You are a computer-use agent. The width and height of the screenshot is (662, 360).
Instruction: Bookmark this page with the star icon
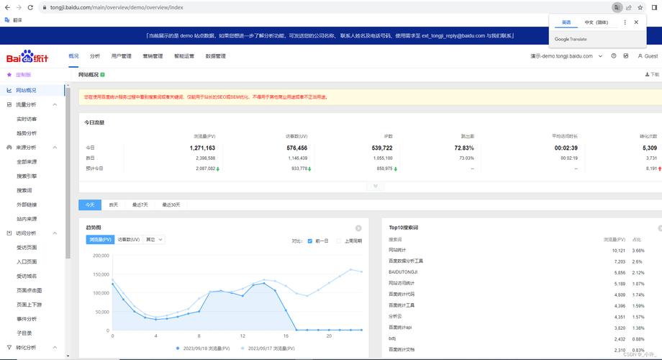(x=640, y=8)
